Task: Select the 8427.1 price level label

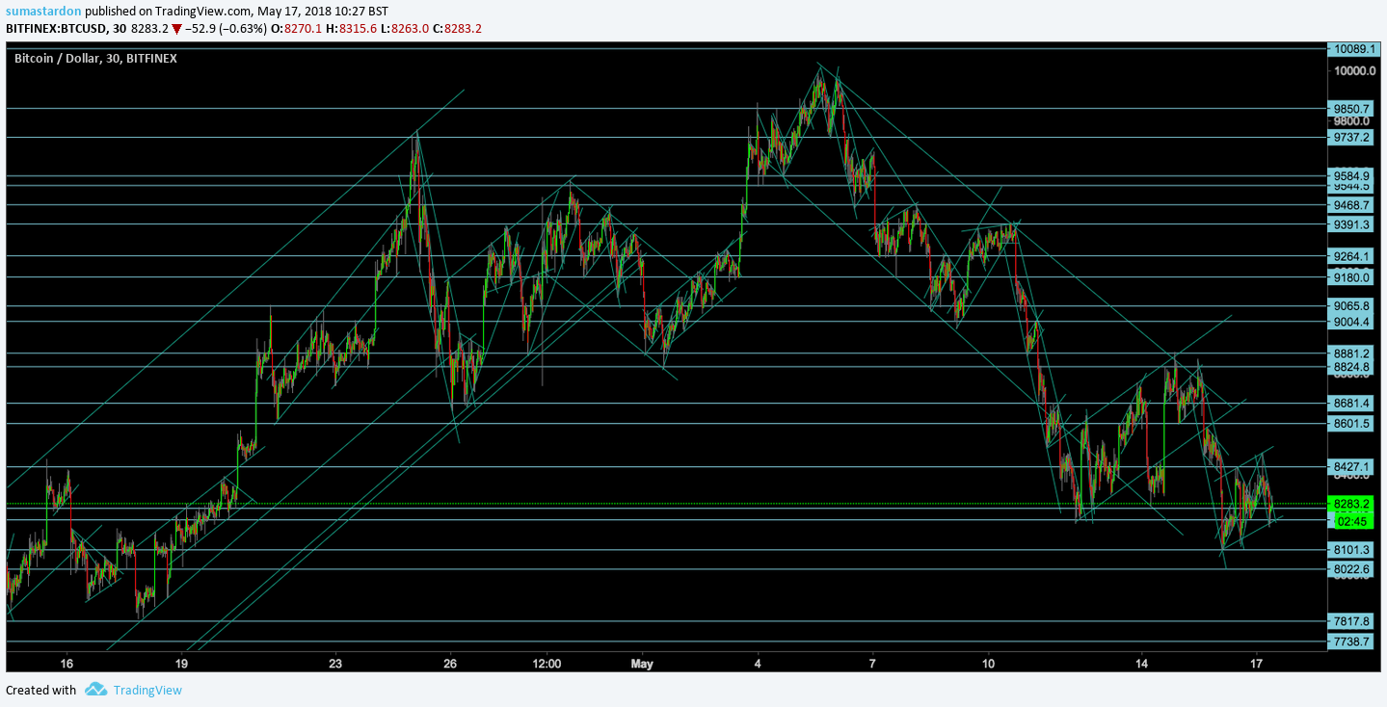Action: (1350, 466)
